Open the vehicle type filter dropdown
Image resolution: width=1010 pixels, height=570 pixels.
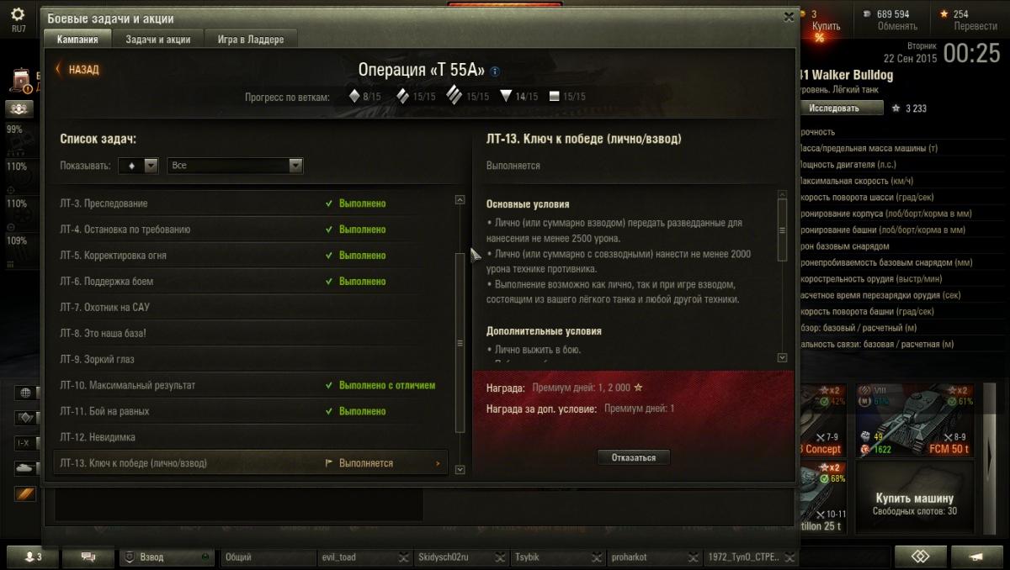coord(138,166)
